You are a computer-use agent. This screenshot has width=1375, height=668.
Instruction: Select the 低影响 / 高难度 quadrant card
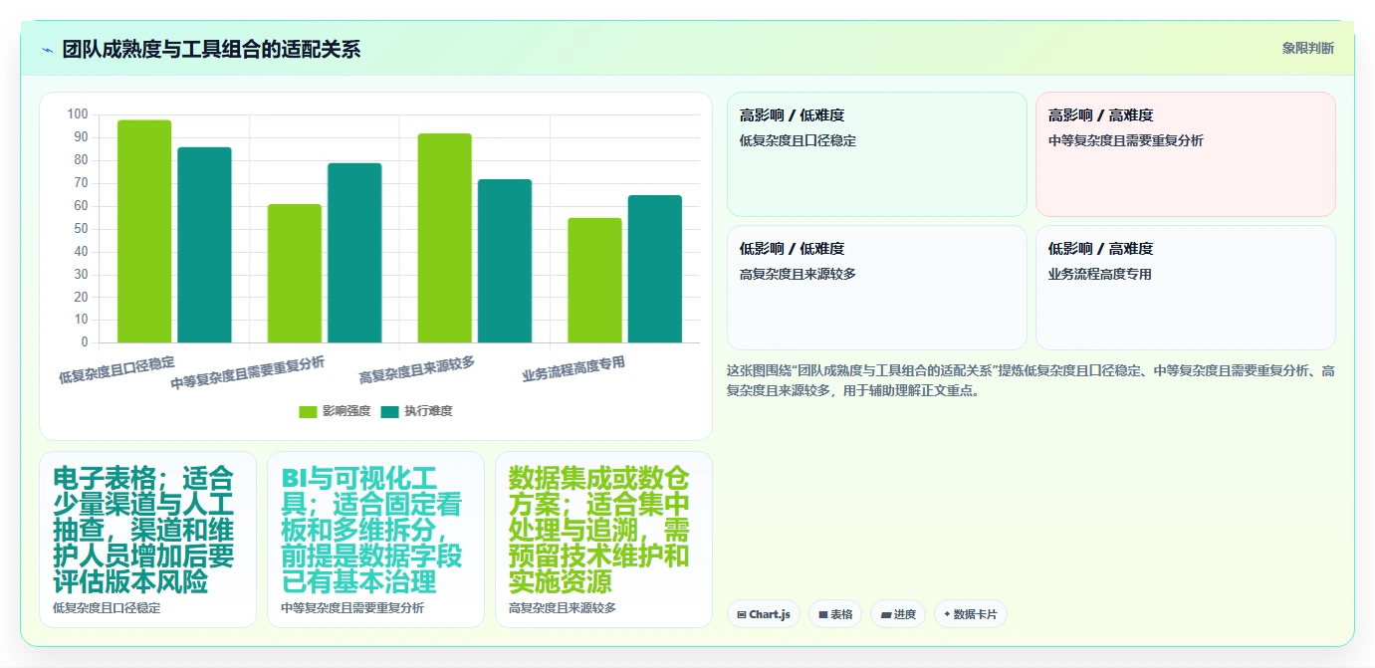coord(1186,288)
